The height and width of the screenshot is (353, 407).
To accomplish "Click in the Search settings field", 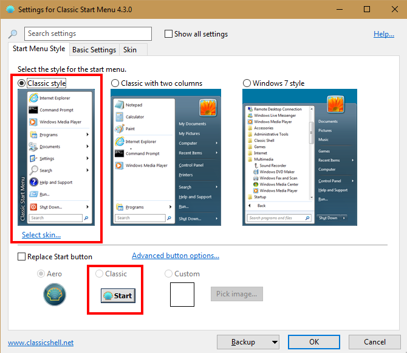I will [88, 34].
